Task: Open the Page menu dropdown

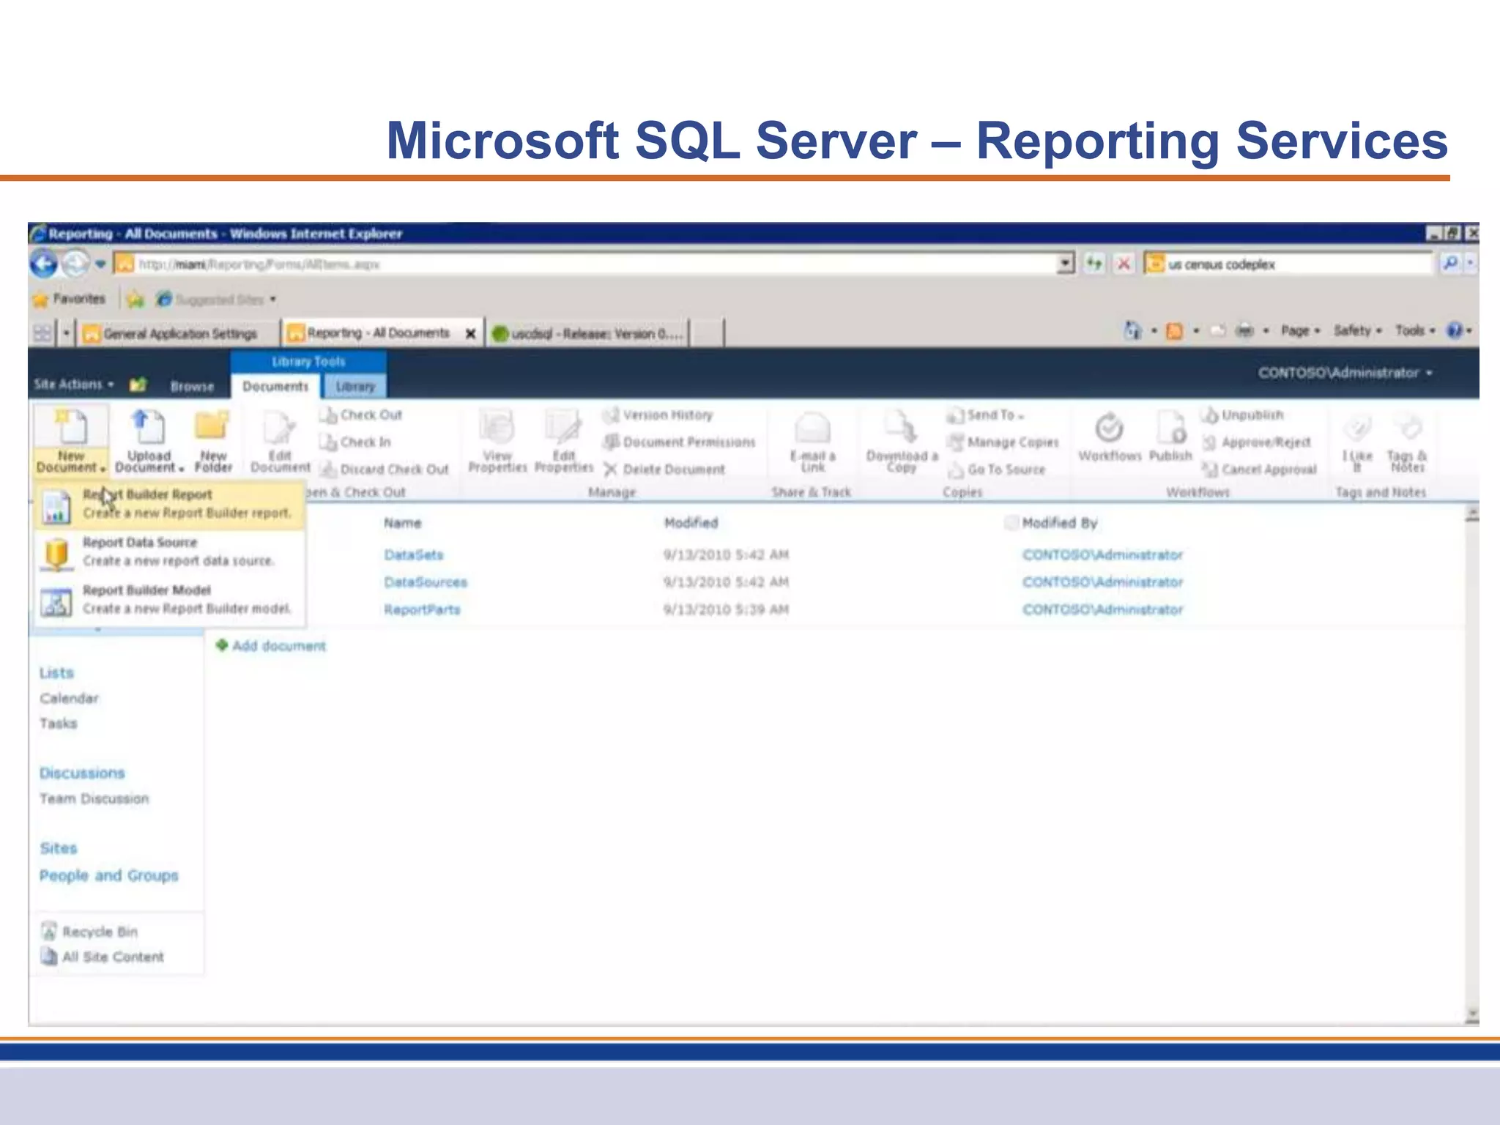Action: pyautogui.click(x=1300, y=331)
